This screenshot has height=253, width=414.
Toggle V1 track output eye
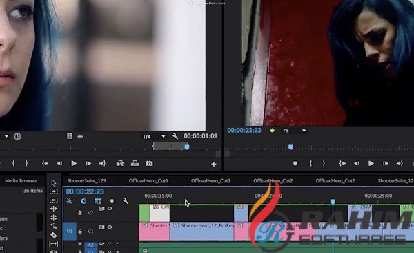(110, 227)
